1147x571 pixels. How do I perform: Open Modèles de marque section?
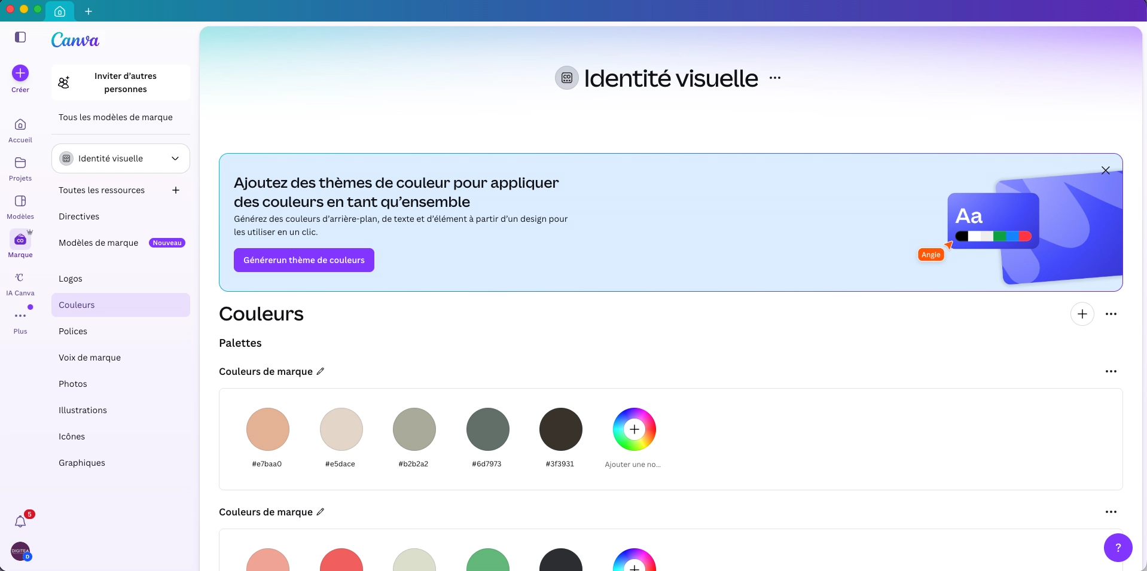[99, 243]
